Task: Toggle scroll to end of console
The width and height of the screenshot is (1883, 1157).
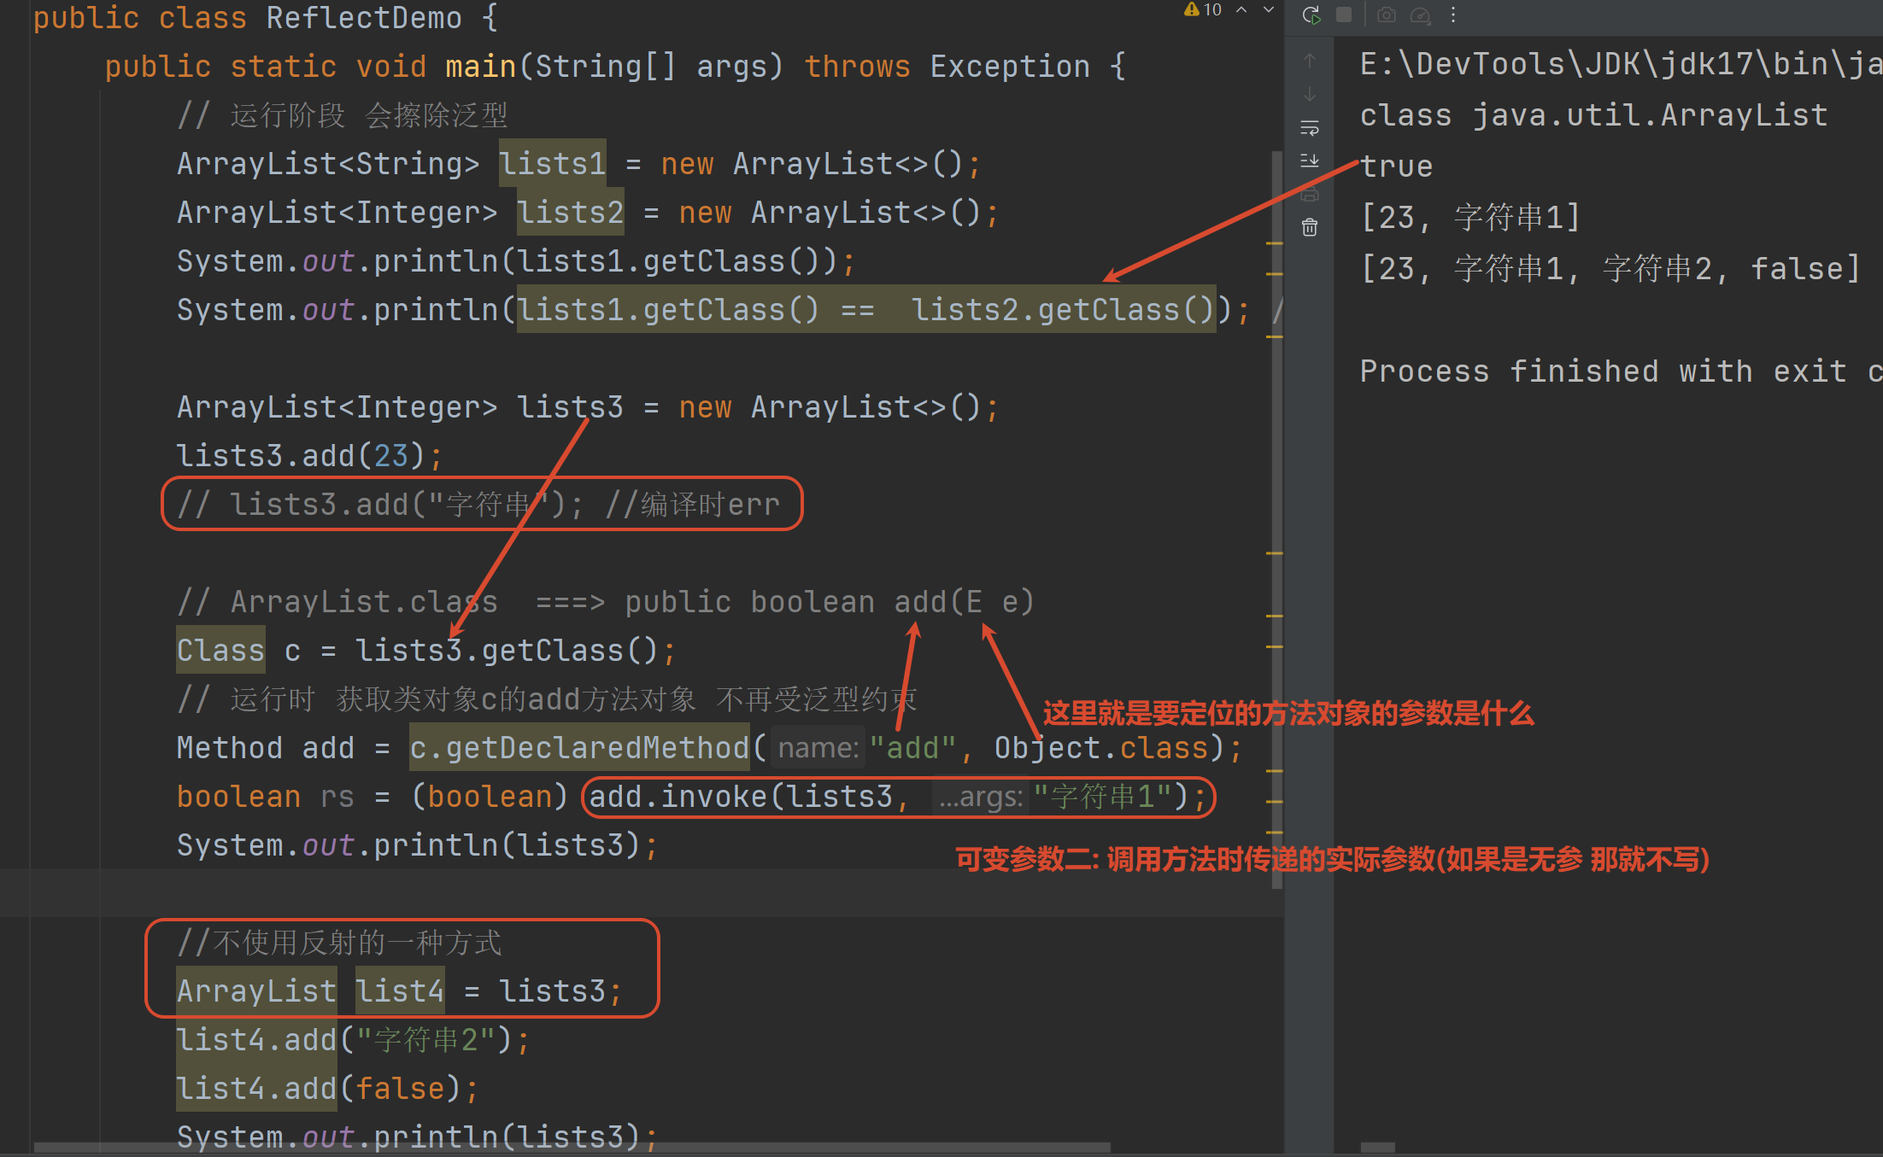Action: click(x=1310, y=161)
